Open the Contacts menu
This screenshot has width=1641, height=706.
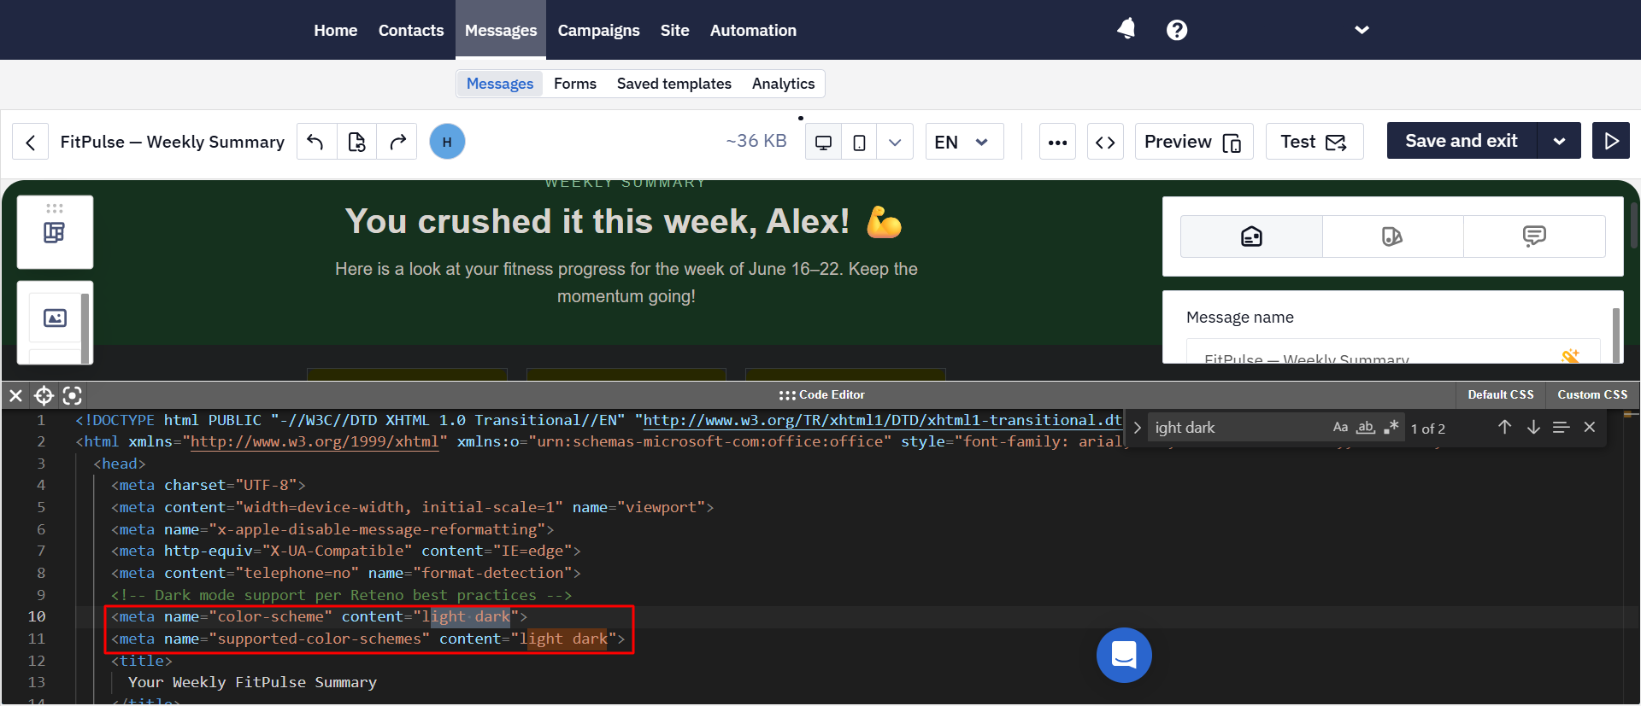coord(411,30)
